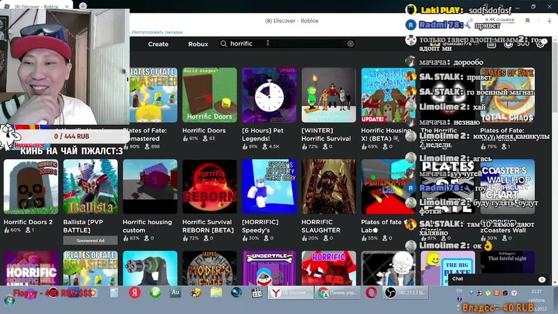Click the 'Horrific Survival REBORN [BETA]' title
558x314 pixels.
click(x=208, y=226)
